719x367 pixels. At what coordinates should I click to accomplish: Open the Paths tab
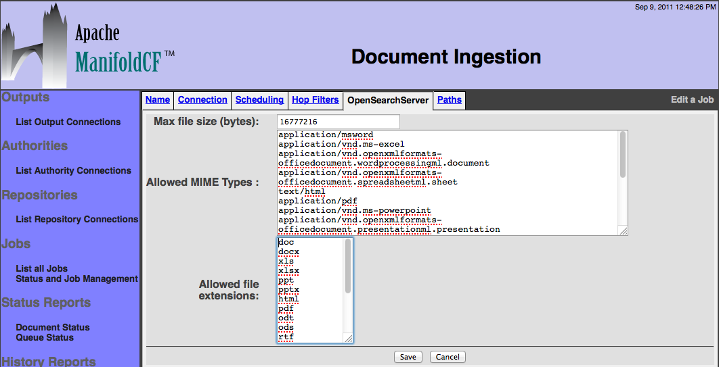coord(449,100)
